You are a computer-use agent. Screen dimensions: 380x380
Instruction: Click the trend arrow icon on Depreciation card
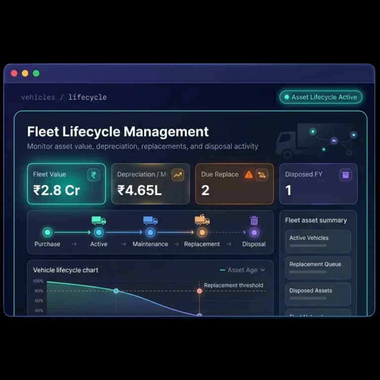[x=178, y=175]
